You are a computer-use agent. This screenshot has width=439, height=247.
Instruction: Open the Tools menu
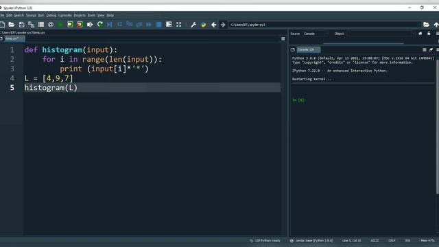point(91,15)
